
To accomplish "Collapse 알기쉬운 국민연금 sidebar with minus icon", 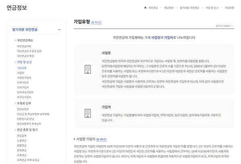I will (x=59, y=29).
